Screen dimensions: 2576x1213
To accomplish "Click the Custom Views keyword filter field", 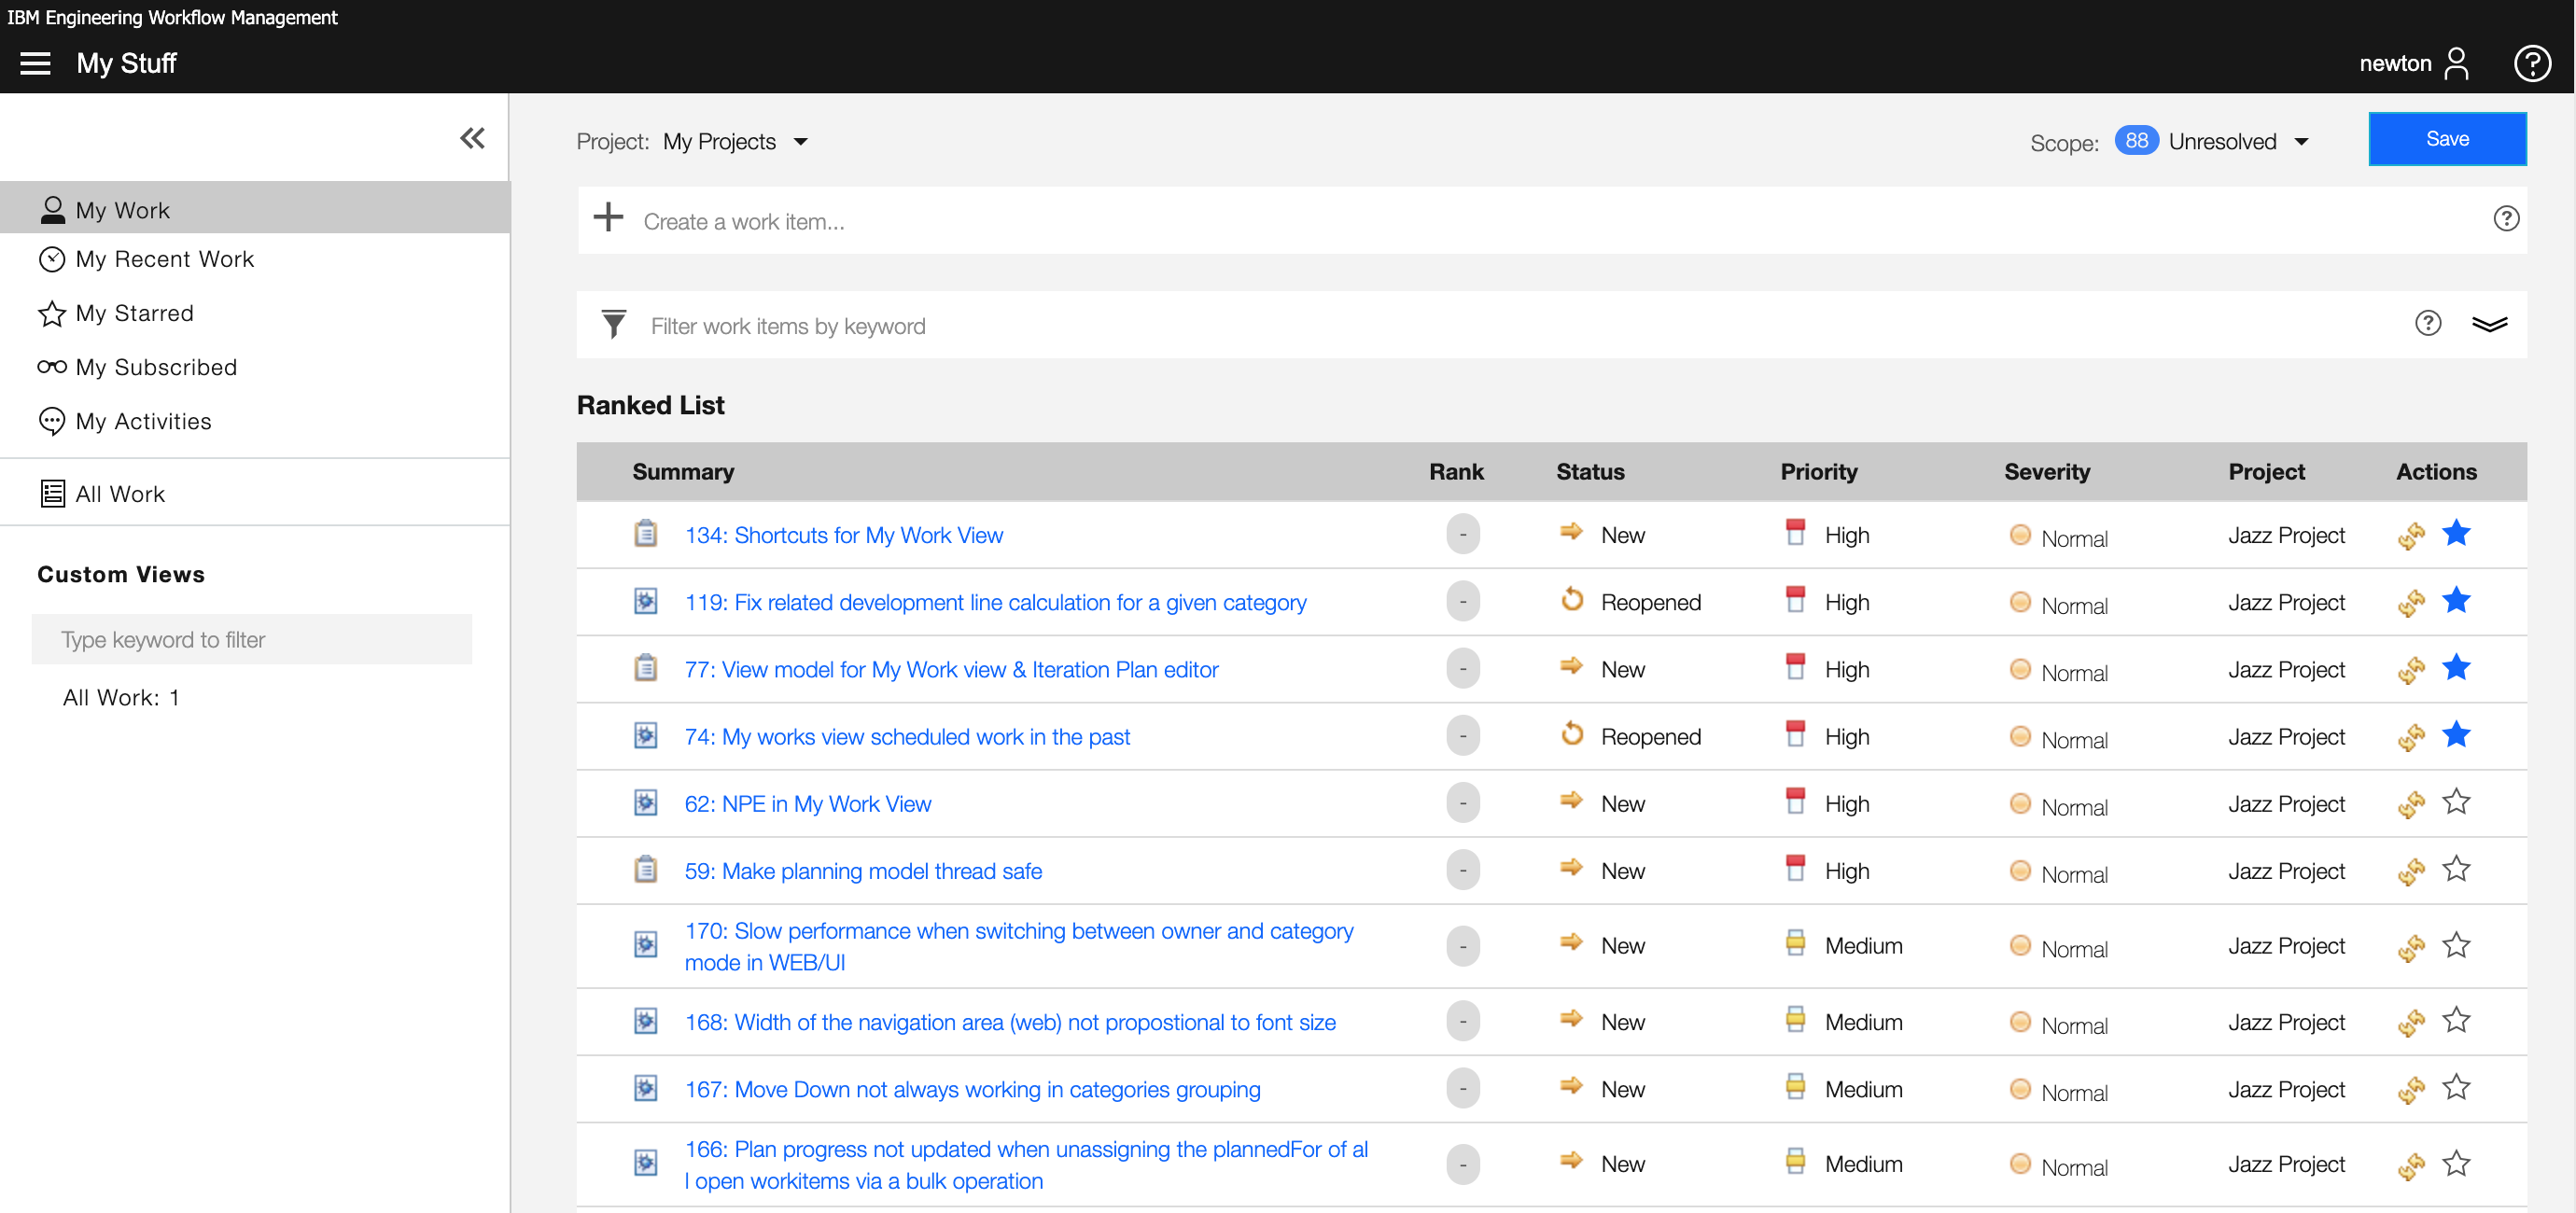I will [252, 639].
